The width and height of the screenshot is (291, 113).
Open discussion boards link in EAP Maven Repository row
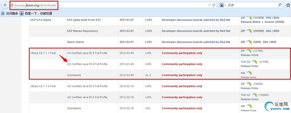point(196,31)
